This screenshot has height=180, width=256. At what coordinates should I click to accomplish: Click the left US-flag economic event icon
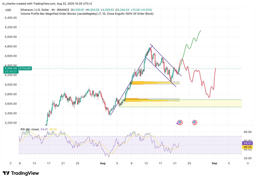180,123
